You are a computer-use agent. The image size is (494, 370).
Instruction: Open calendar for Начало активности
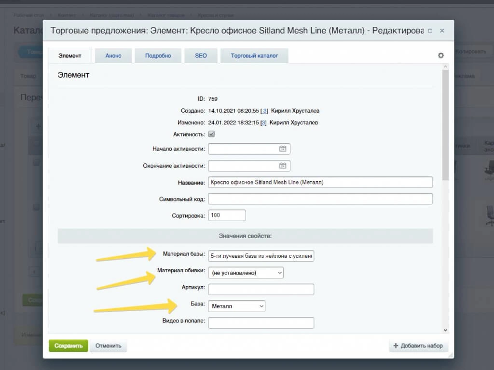point(283,149)
